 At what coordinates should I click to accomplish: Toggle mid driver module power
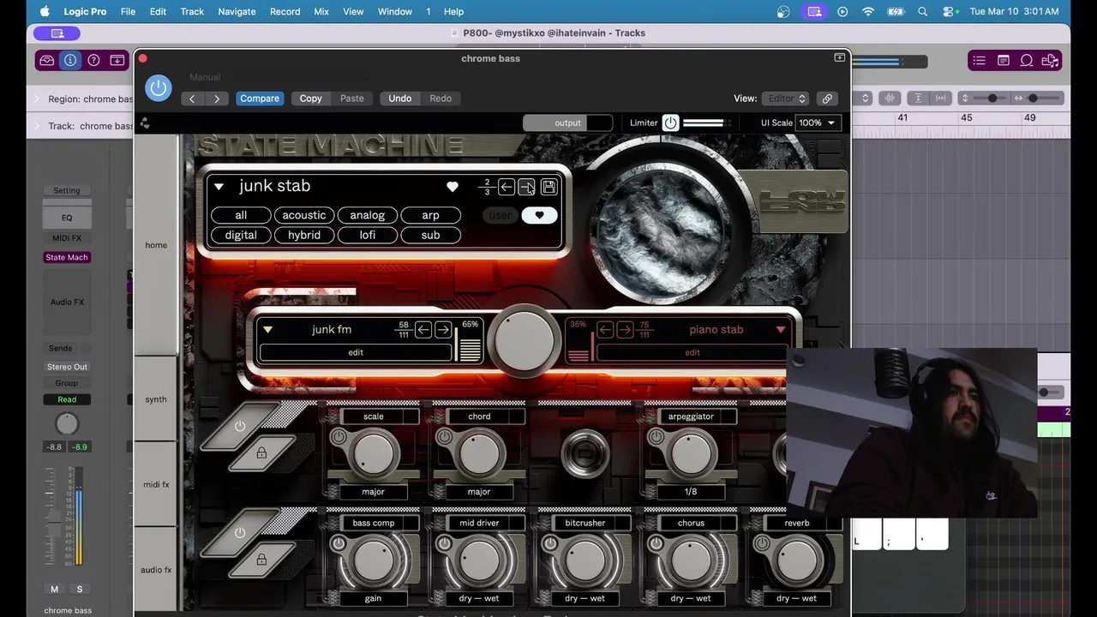[x=444, y=543]
